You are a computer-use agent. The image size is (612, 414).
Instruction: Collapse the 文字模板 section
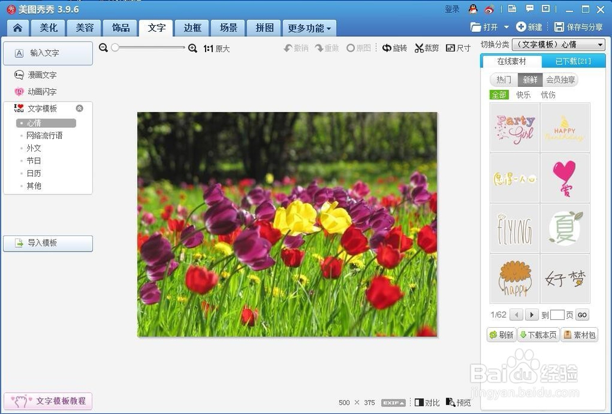point(79,108)
